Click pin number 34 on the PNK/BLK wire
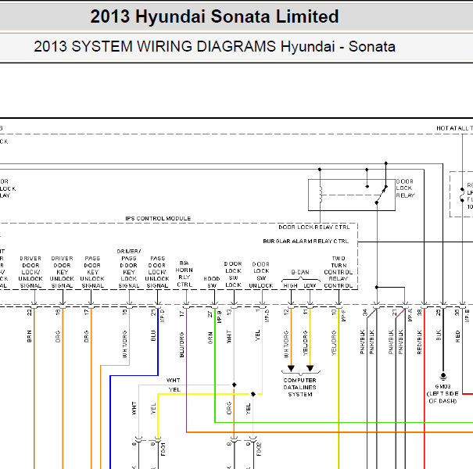 (x=365, y=313)
